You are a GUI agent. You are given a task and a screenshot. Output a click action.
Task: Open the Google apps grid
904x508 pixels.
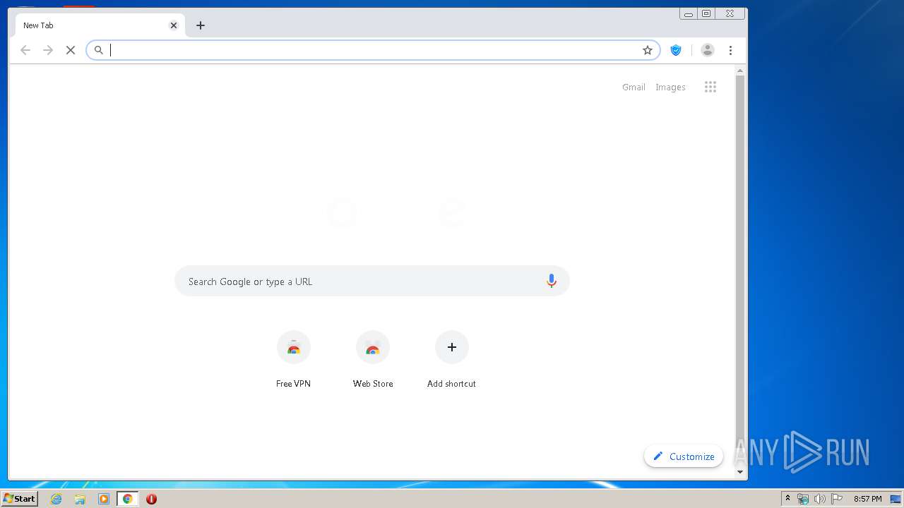pos(710,87)
